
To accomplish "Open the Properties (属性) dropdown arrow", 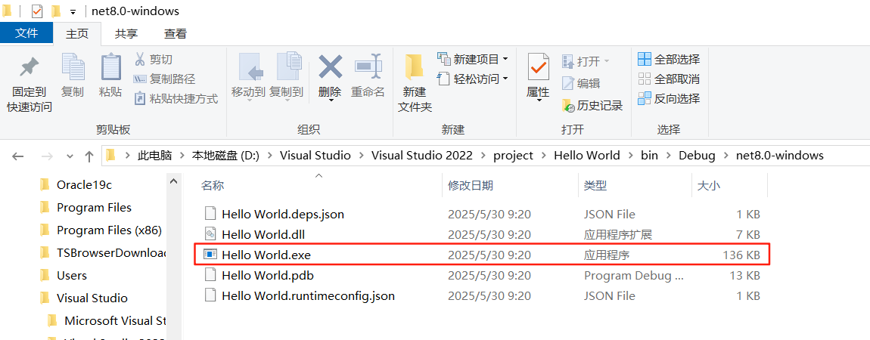I will coord(538,100).
